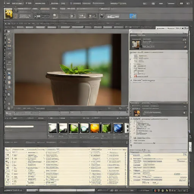Click the small icon right of orange food thumbnail row
The width and height of the screenshot is (194, 194).
(184, 113)
